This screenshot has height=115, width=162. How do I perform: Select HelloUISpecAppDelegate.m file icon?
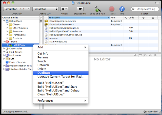(46, 28)
